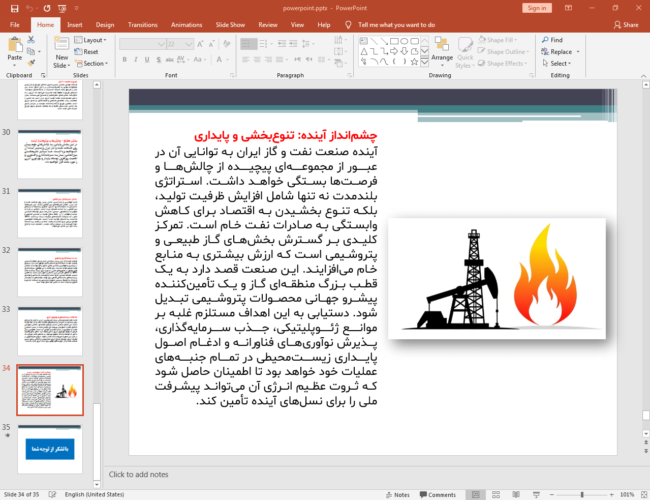Select slide 35 thumbnail

point(50,449)
